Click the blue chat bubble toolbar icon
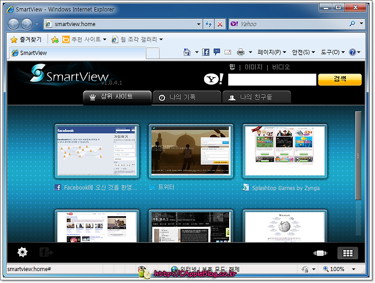 pyautogui.click(x=217, y=52)
